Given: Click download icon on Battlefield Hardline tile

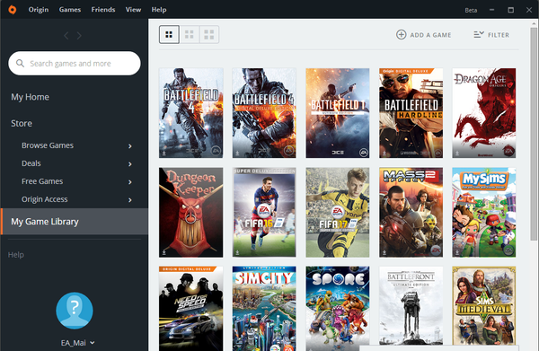Looking at the screenshot, I should point(384,153).
